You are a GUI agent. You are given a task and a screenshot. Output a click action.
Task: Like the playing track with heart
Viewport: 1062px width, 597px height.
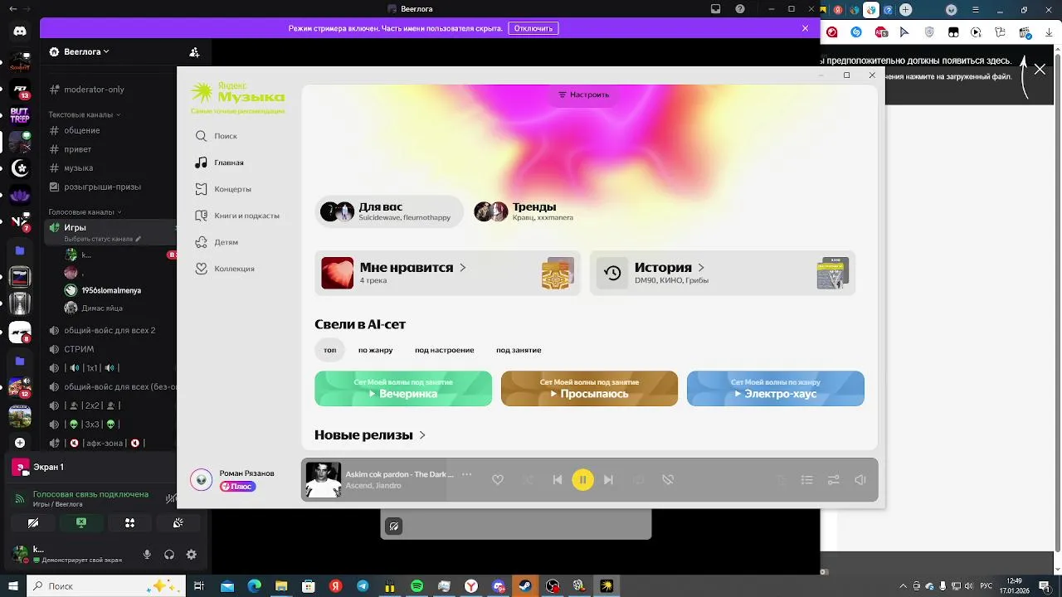(497, 479)
